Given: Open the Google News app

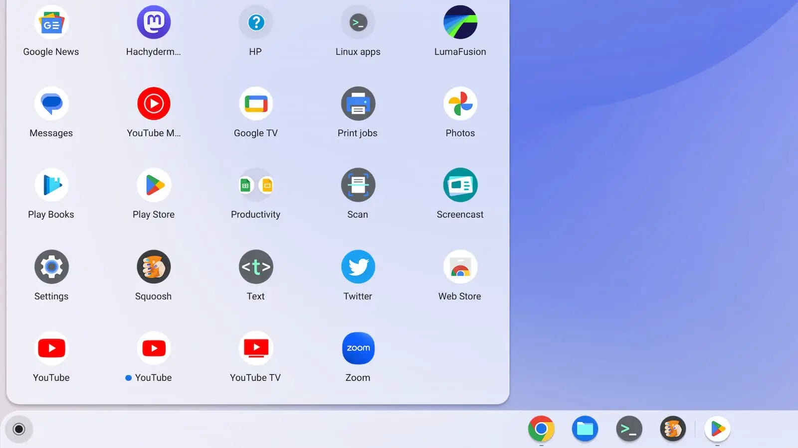Looking at the screenshot, I should pyautogui.click(x=51, y=22).
